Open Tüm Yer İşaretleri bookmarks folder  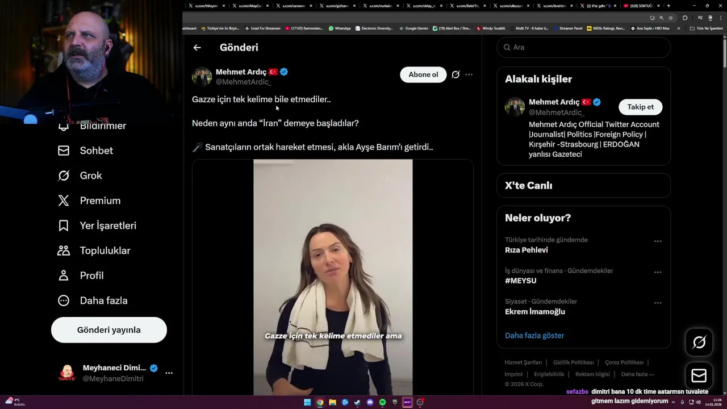[706, 28]
